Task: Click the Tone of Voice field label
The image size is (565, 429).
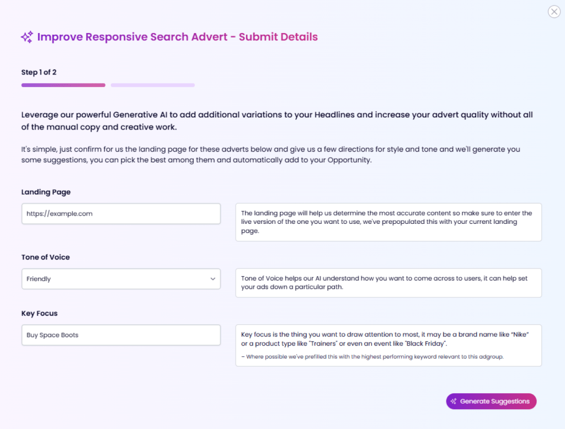Action: (45, 257)
